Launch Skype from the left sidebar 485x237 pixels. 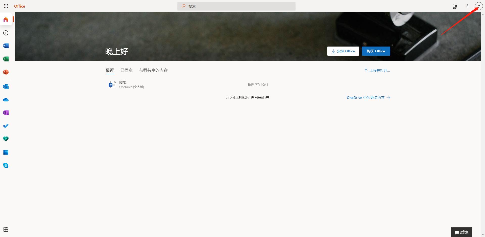(6, 165)
